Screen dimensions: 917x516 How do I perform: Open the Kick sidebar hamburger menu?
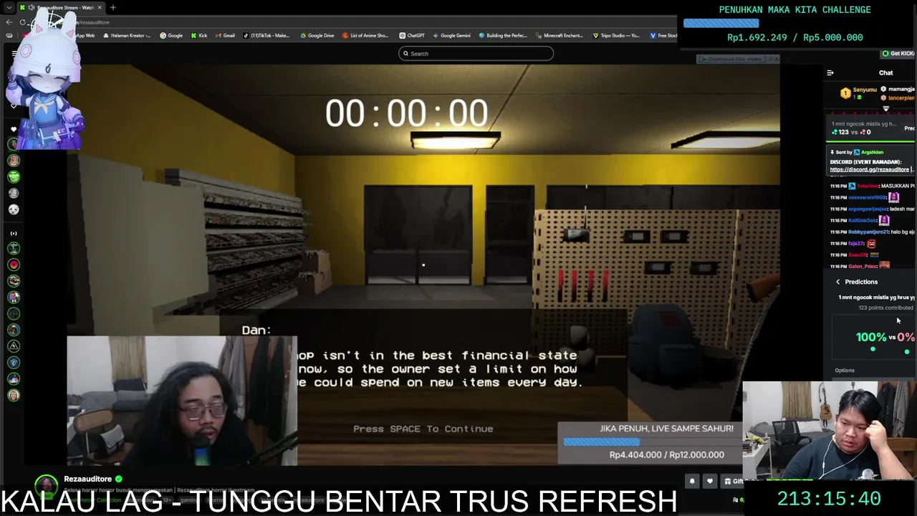pos(14,54)
